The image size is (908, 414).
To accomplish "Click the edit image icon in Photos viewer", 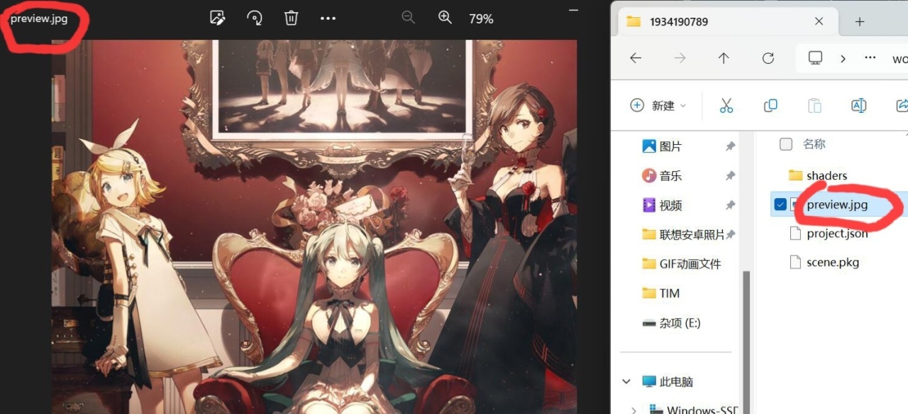I will click(x=218, y=18).
